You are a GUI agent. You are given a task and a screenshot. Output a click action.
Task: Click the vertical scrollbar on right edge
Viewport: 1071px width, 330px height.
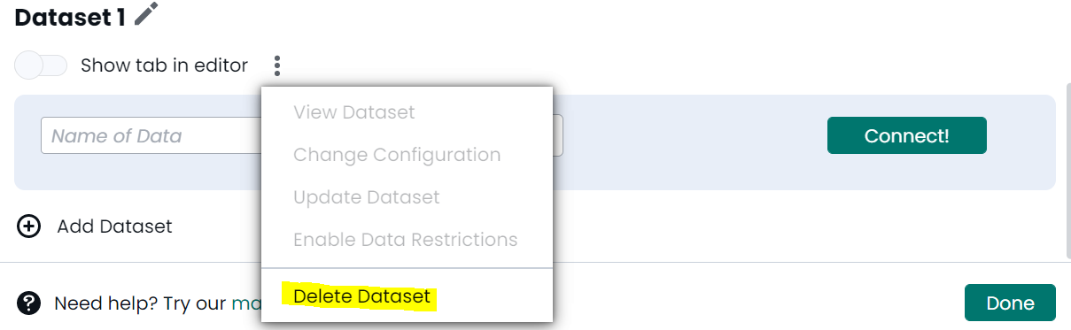(1067, 131)
